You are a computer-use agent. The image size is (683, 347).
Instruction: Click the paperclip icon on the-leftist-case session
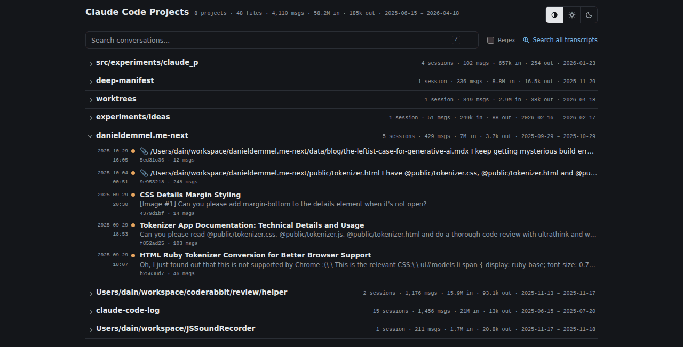[144, 151]
